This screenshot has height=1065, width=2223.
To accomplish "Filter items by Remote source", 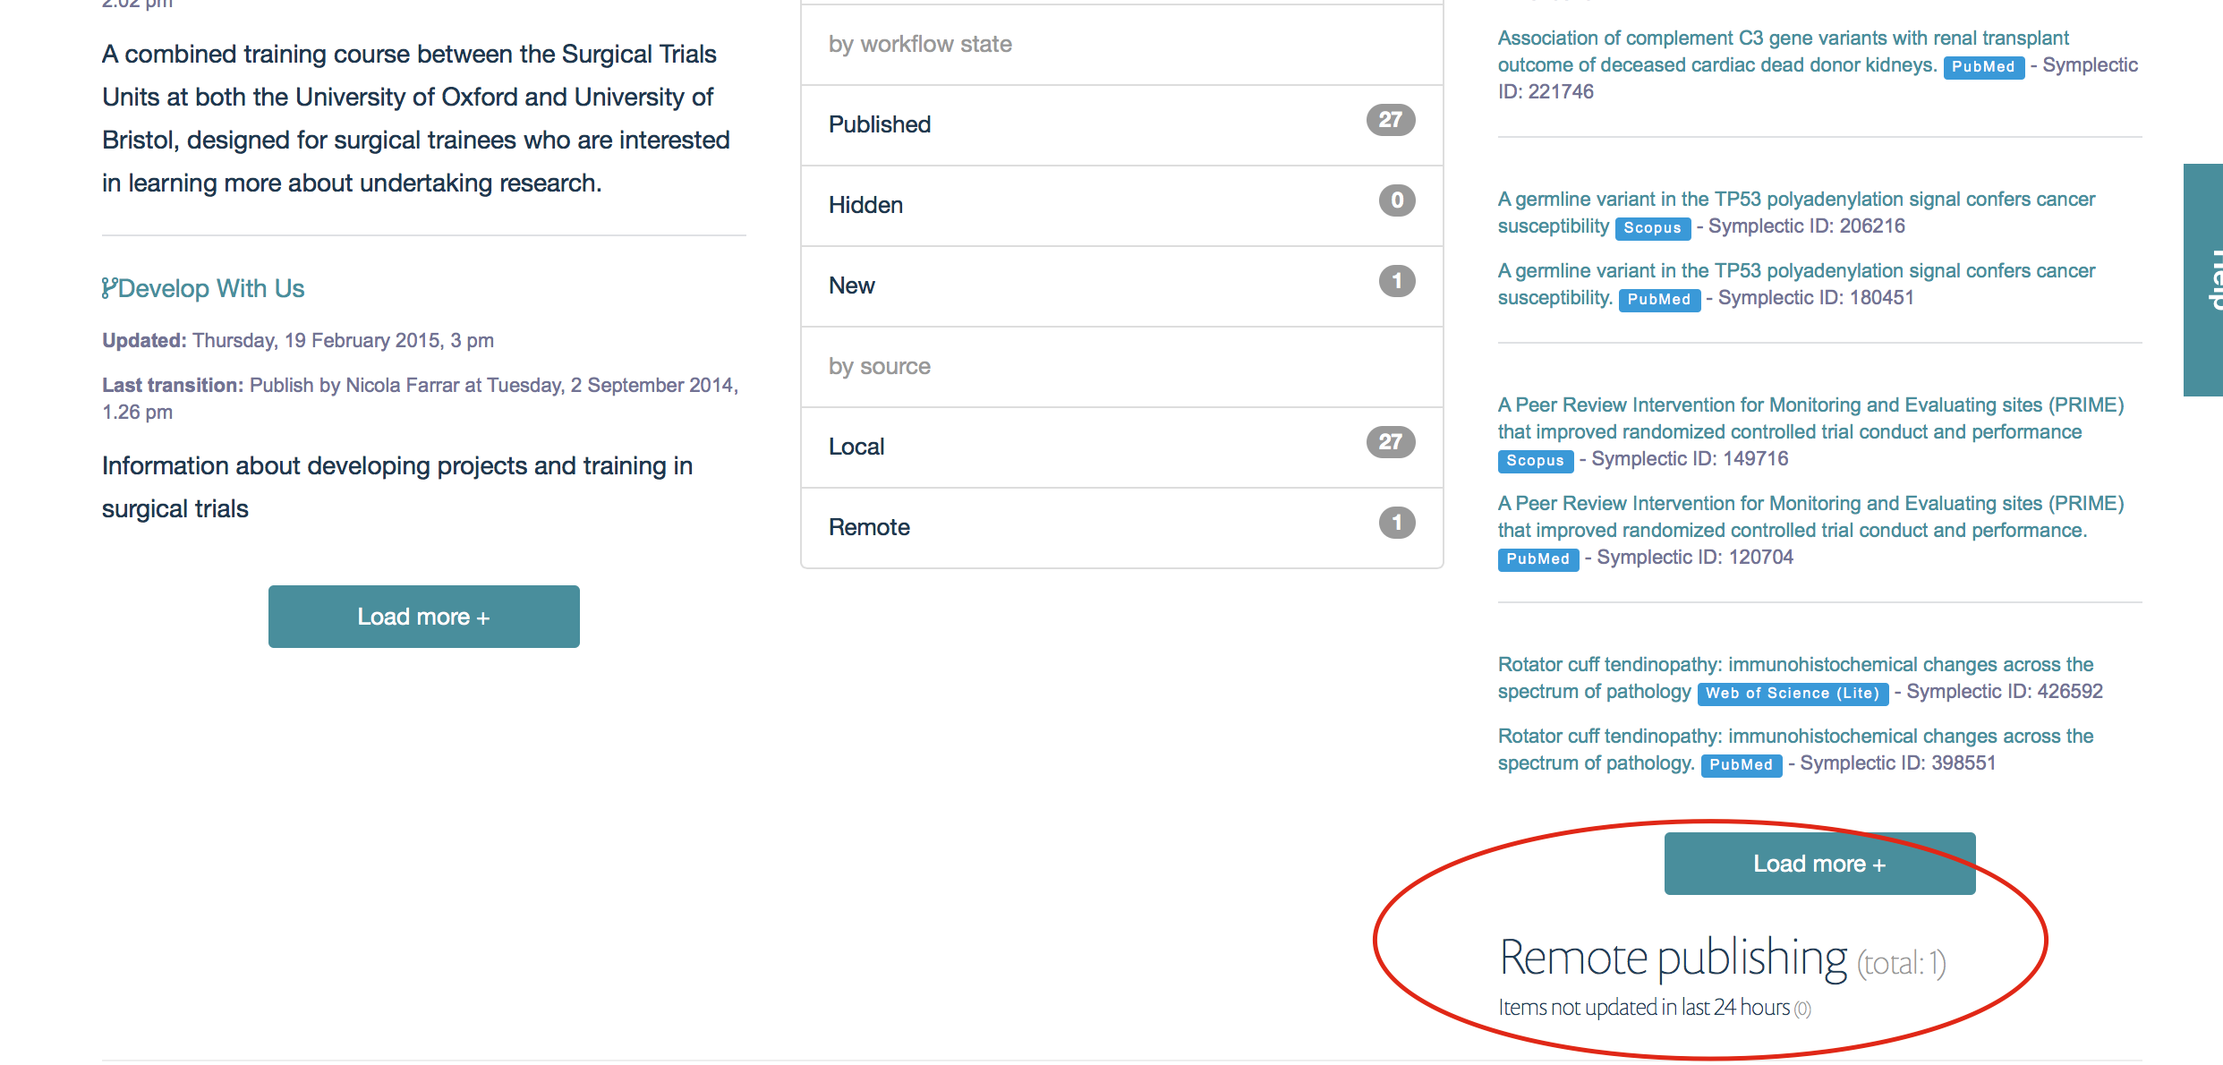I will 869,527.
